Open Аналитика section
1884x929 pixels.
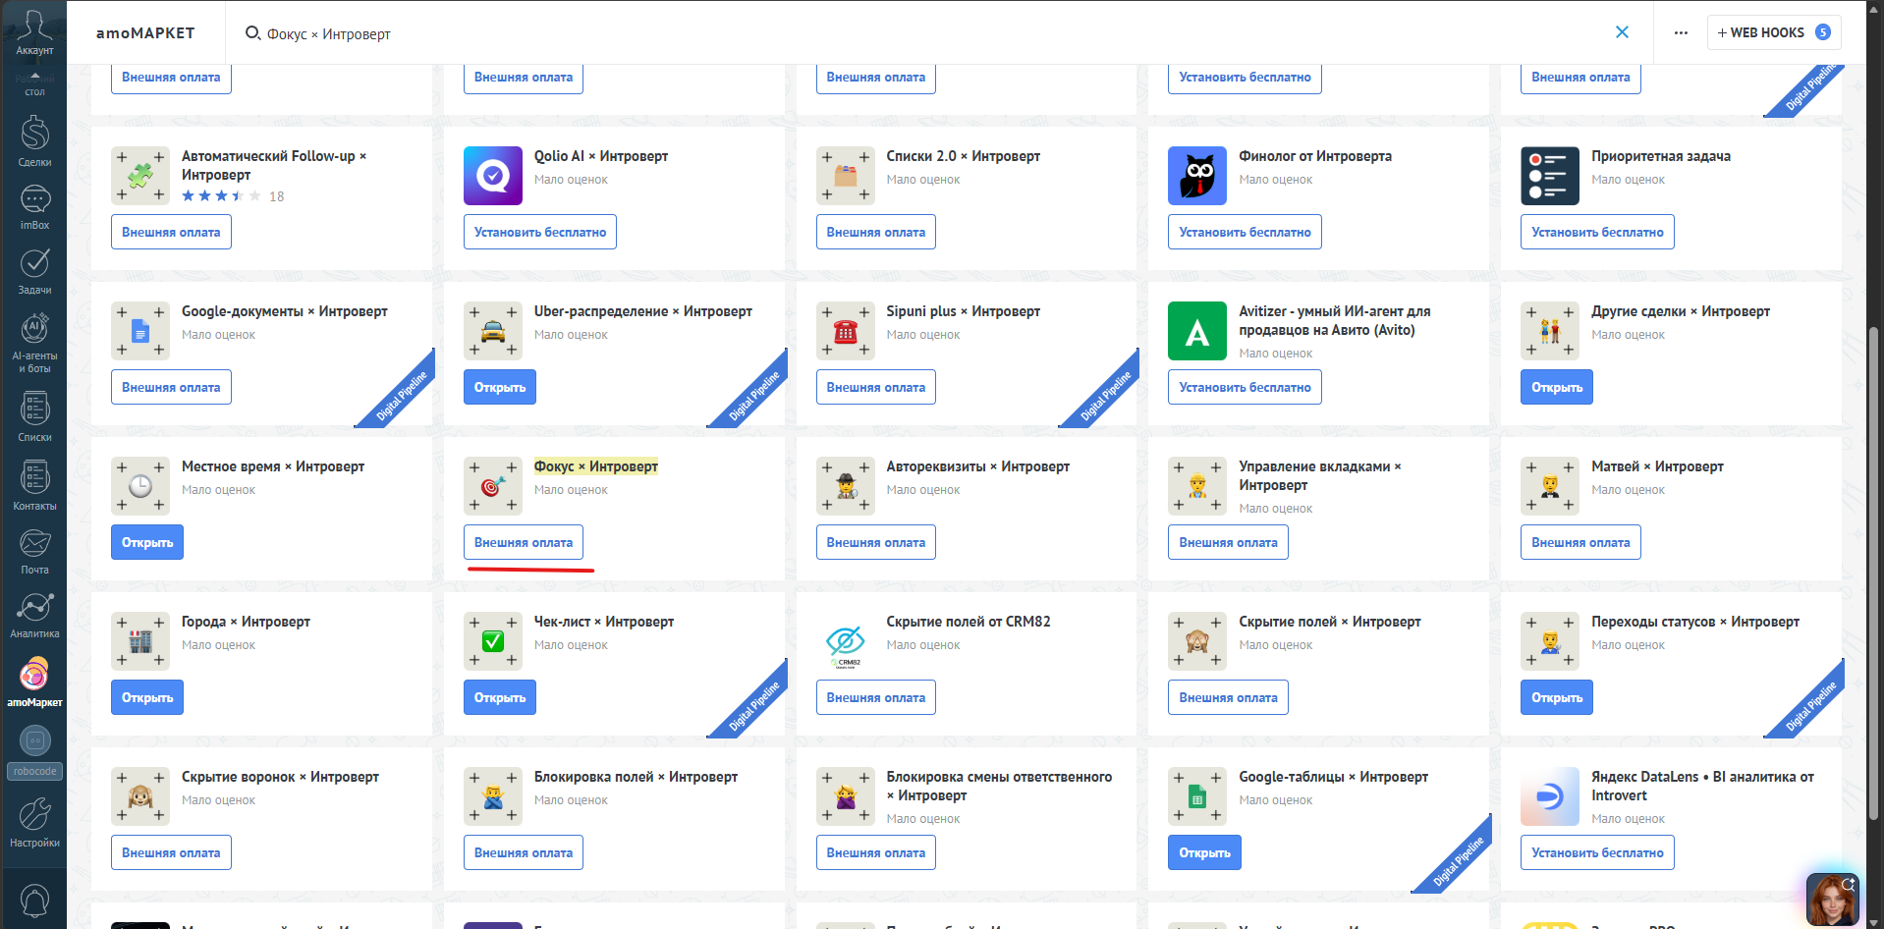[x=34, y=615]
